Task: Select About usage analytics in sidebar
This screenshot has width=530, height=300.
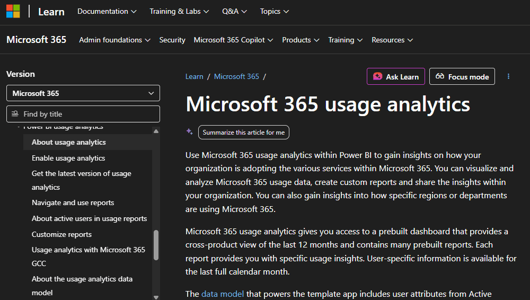Action: [87, 142]
